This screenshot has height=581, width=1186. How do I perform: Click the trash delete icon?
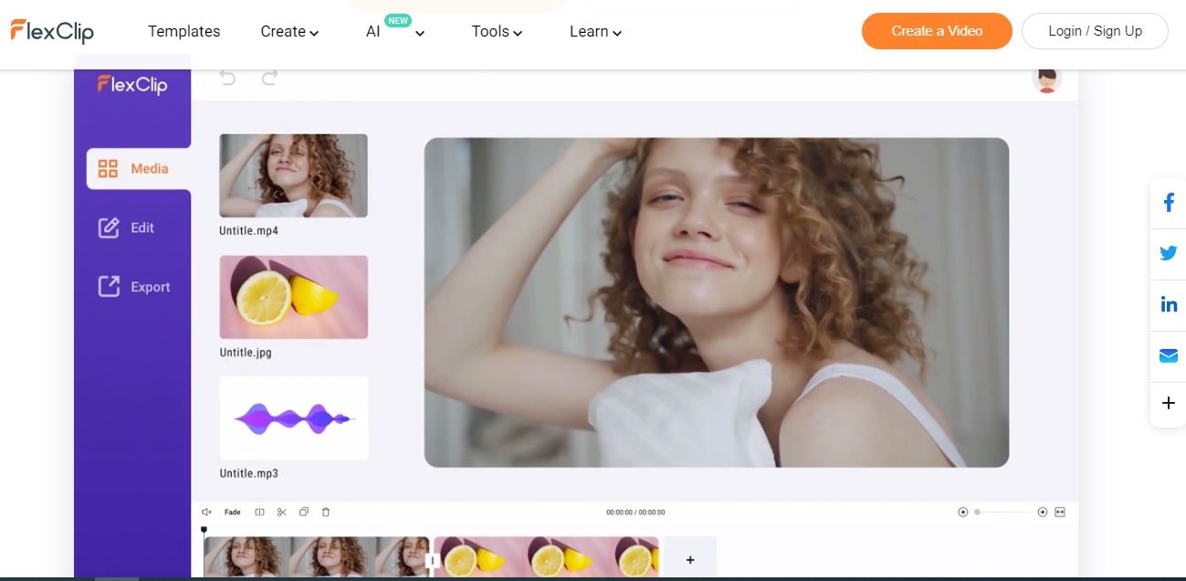point(326,512)
